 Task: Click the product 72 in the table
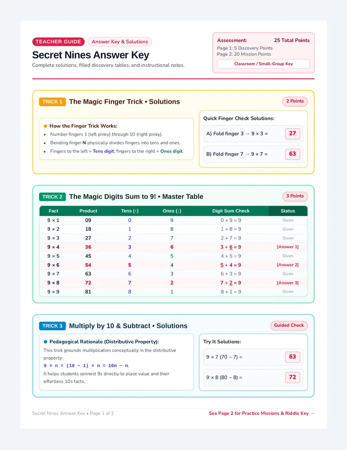click(88, 282)
